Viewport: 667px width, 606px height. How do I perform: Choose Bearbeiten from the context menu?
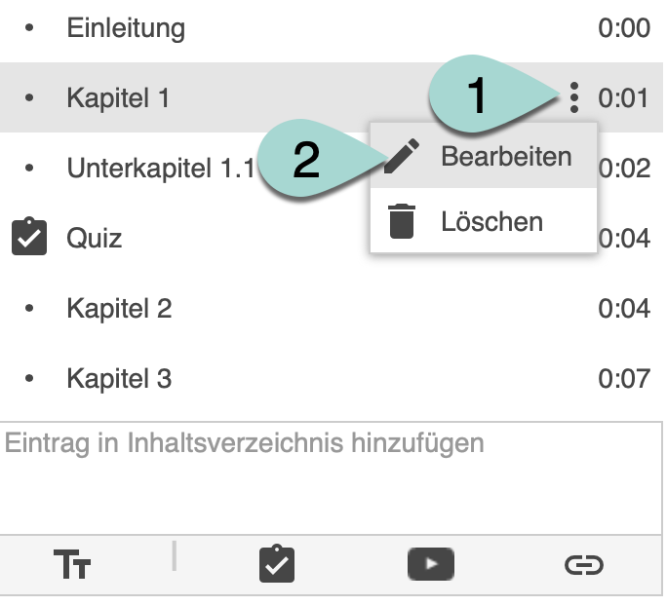pos(506,157)
